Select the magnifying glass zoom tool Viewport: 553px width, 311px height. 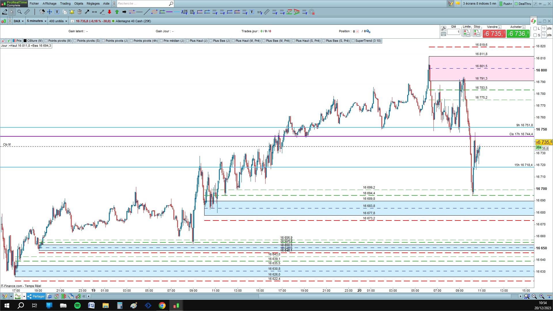(20, 12)
